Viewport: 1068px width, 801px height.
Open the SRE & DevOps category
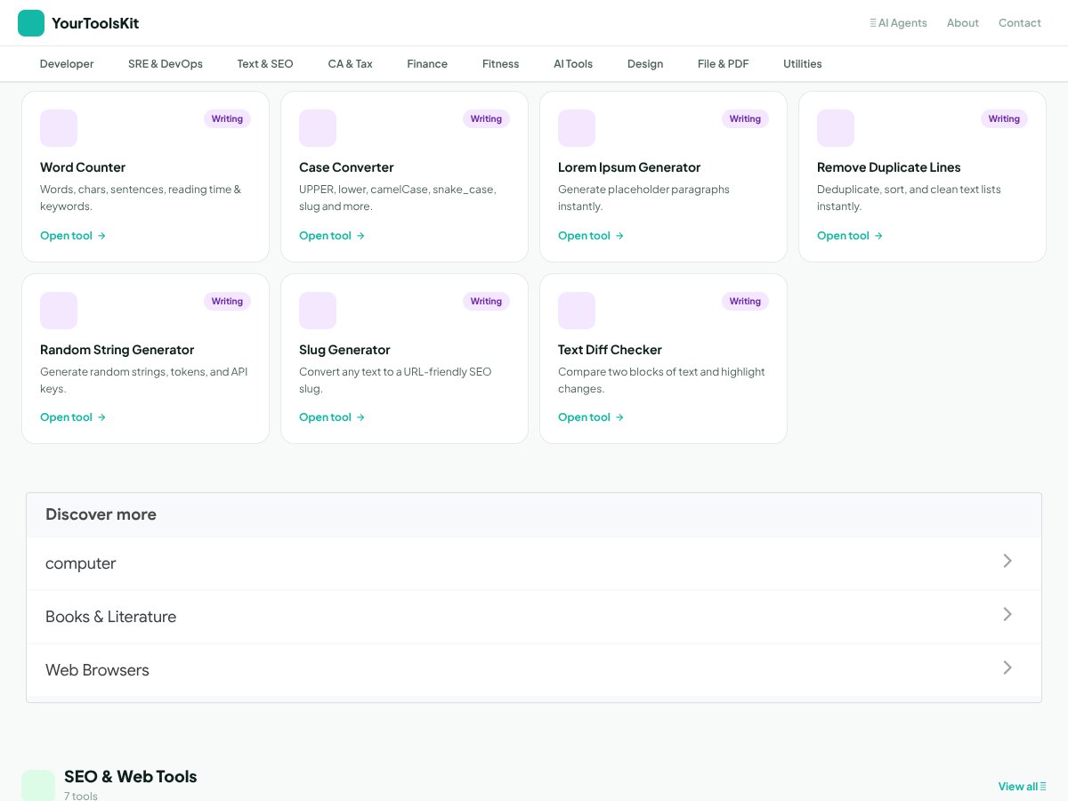click(x=166, y=64)
